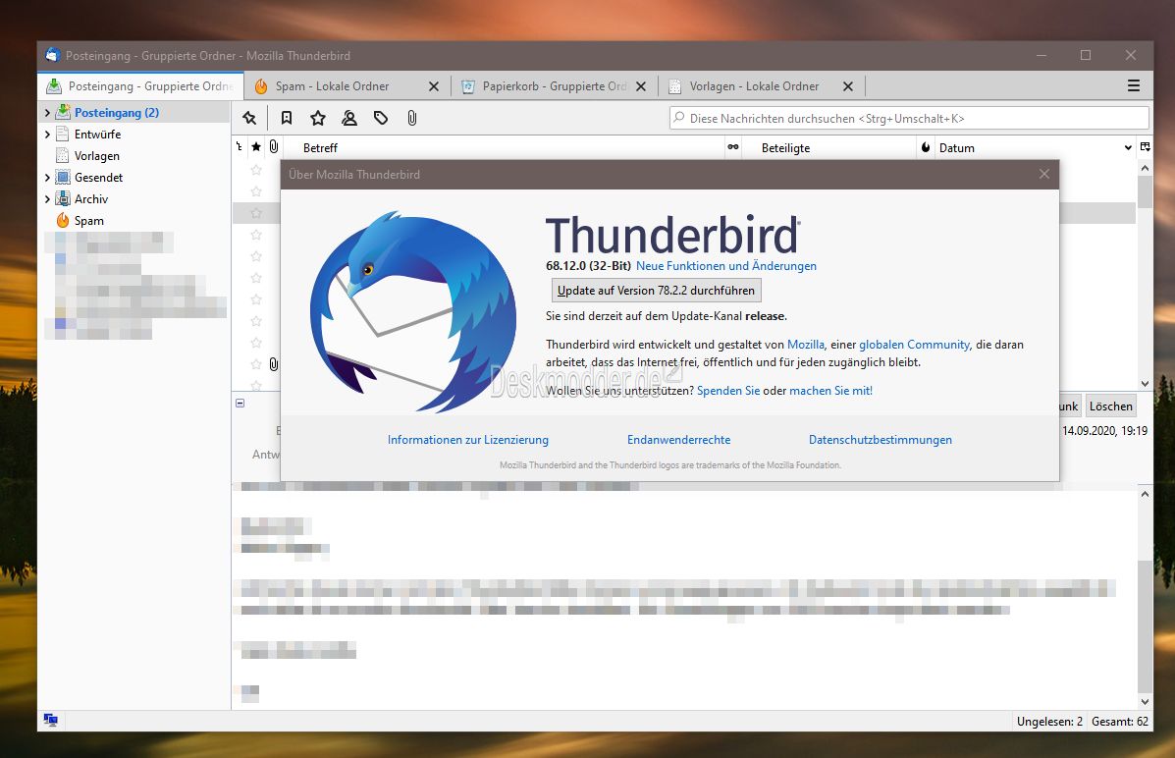The height and width of the screenshot is (758, 1175).
Task: Click the Spenden Sie donation link
Action: tap(728, 391)
